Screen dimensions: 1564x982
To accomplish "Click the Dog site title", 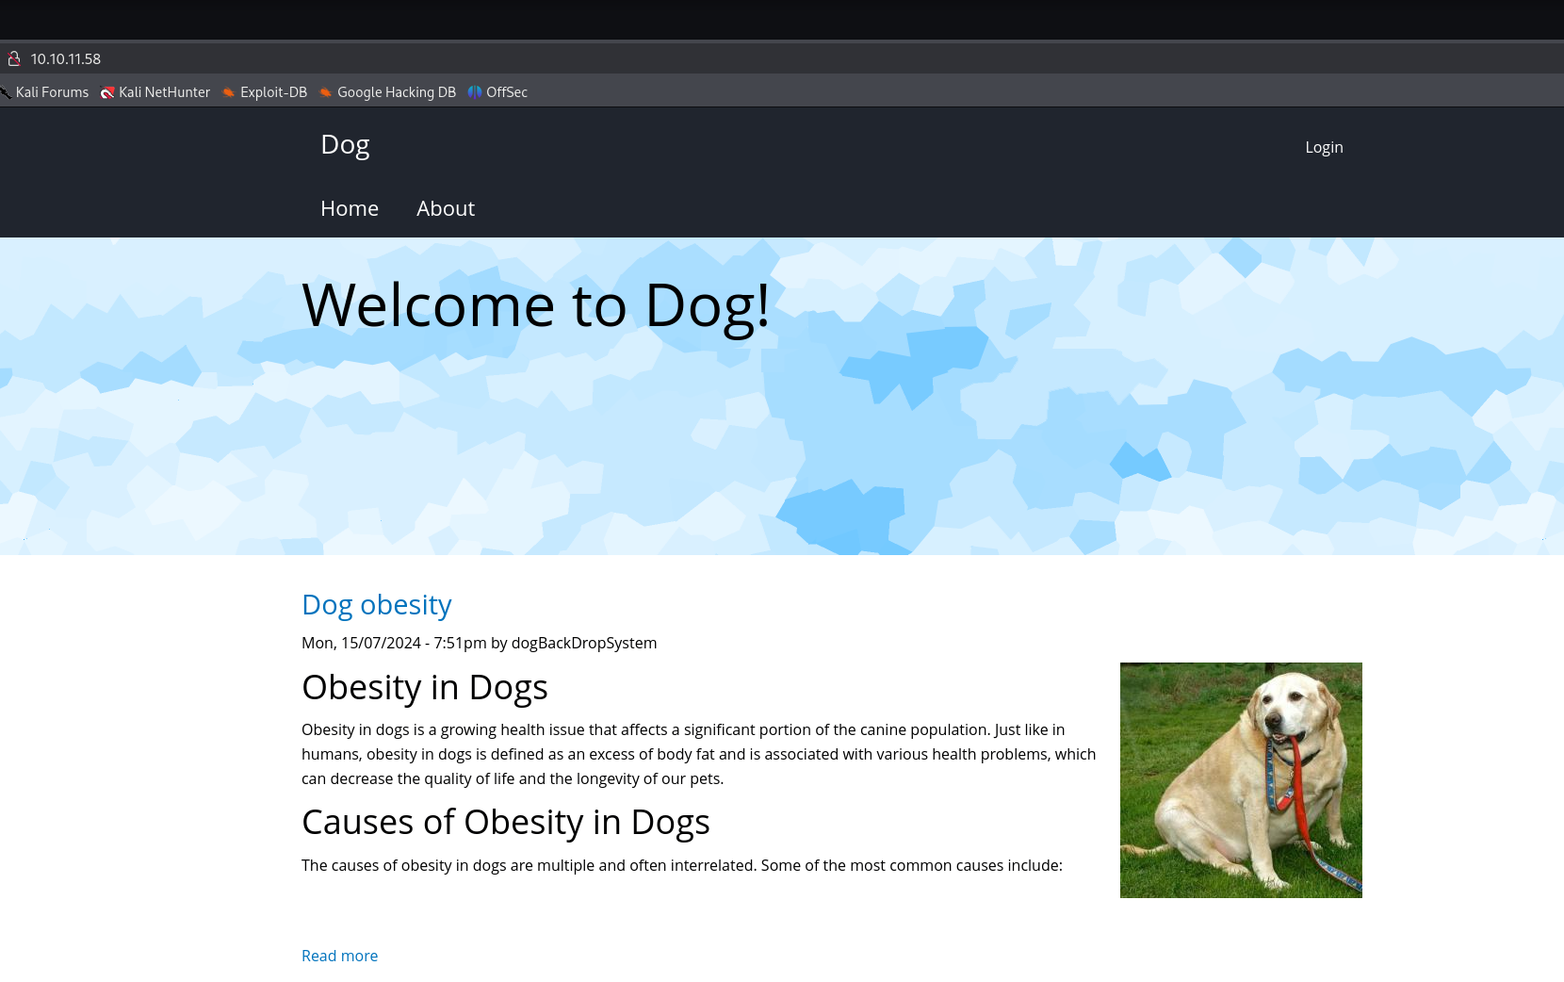I will pos(345,145).
